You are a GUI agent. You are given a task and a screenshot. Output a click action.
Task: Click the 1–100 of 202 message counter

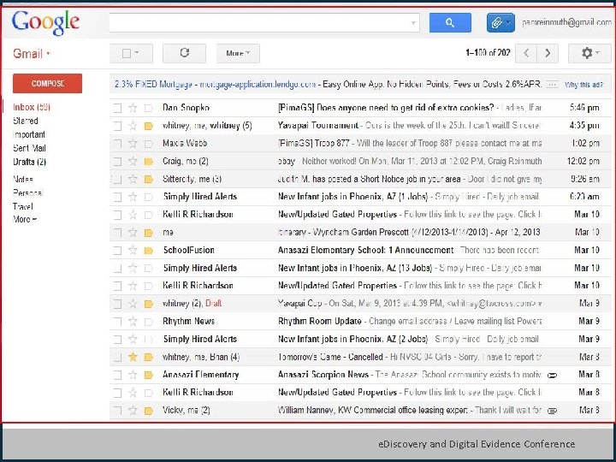(x=488, y=53)
